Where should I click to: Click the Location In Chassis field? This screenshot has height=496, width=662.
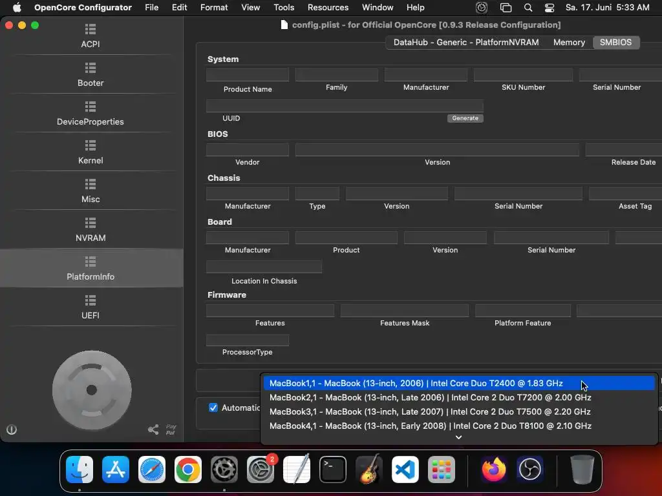tap(264, 267)
